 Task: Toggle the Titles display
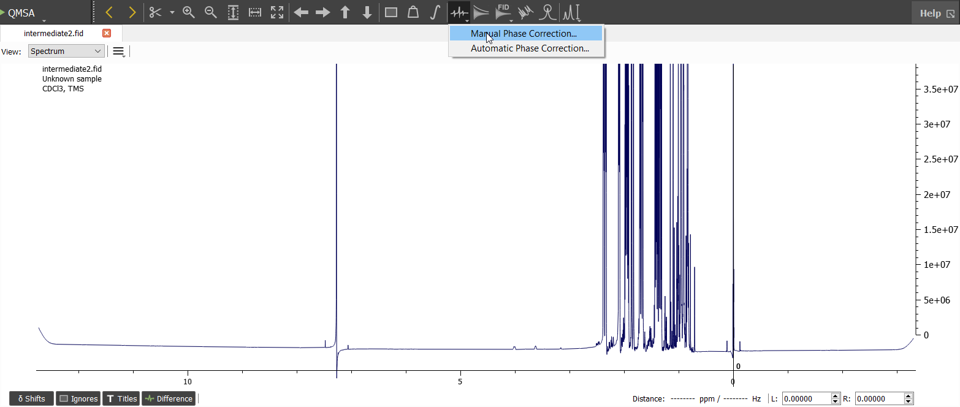[x=121, y=398]
